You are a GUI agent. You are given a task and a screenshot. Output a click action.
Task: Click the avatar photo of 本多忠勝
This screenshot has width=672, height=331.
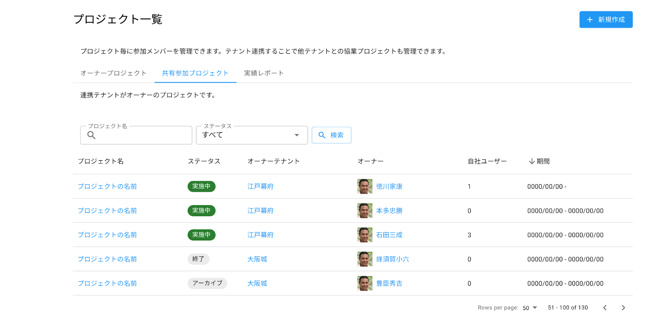click(x=365, y=211)
